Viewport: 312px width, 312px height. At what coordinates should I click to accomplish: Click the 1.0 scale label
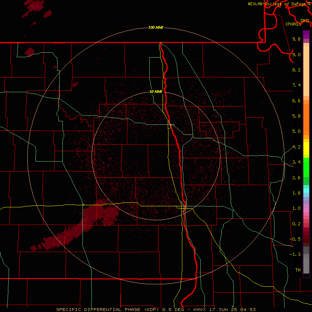click(x=296, y=208)
